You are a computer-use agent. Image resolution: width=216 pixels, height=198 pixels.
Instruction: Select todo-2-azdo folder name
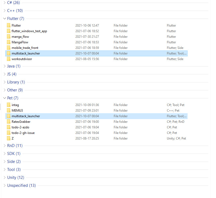20,127
